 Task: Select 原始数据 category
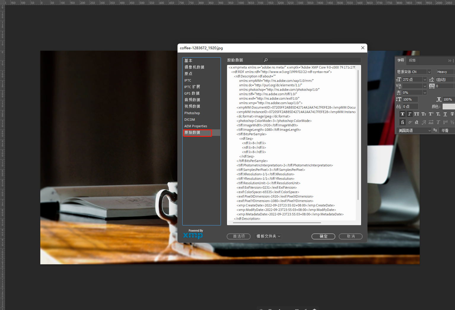tap(201, 133)
